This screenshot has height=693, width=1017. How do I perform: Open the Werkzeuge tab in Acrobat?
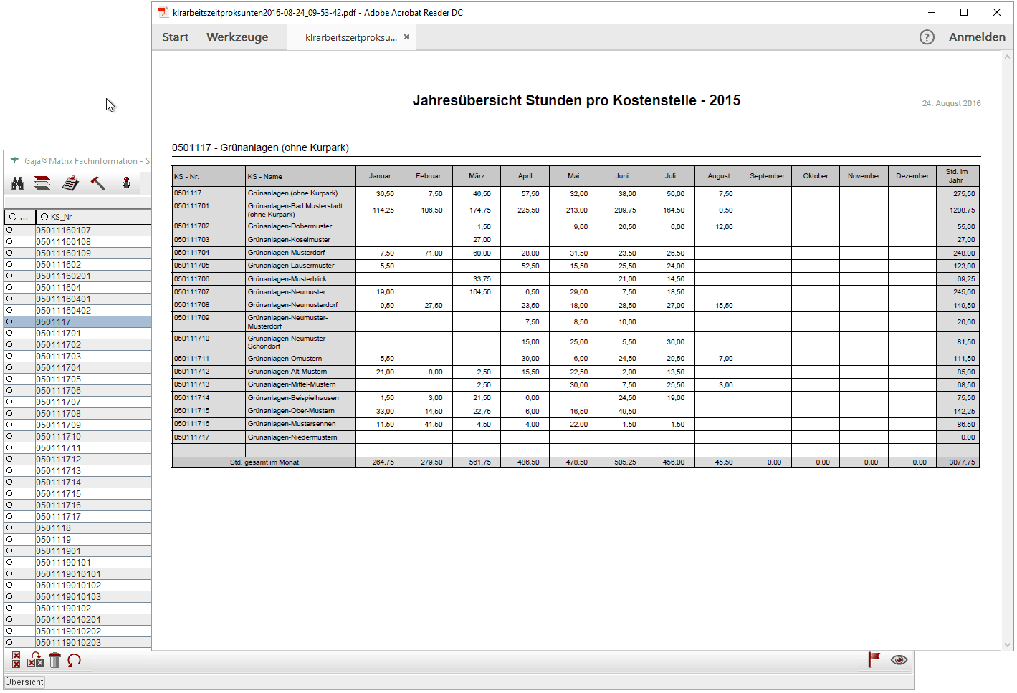[x=237, y=37]
